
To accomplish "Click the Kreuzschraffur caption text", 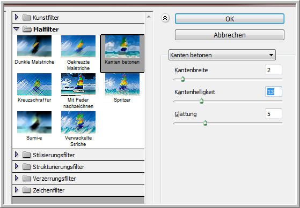I will [34, 99].
